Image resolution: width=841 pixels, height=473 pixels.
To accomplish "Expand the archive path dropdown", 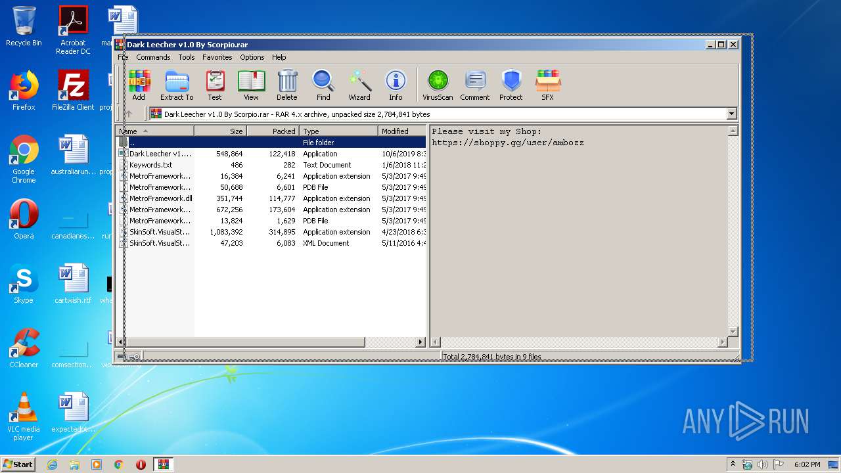I will tap(732, 114).
